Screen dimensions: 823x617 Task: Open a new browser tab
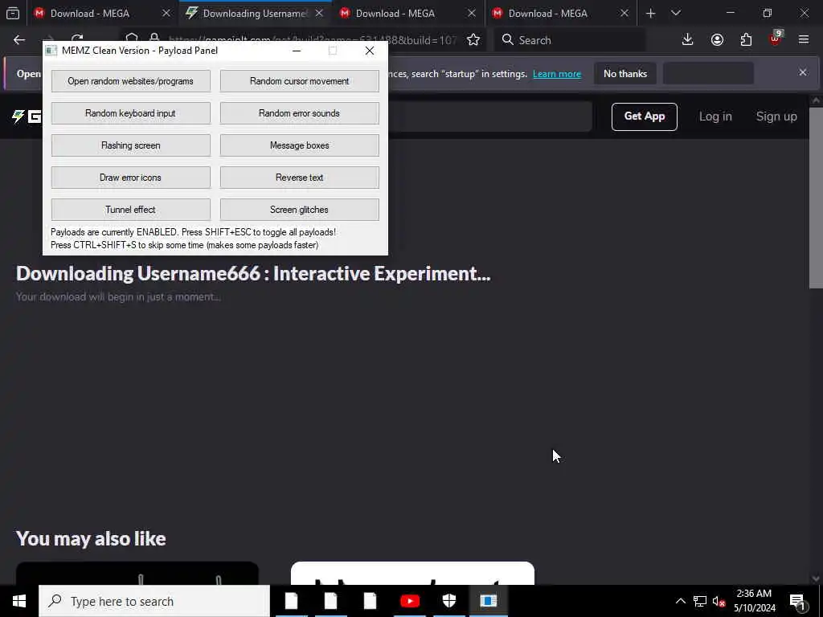tap(650, 14)
